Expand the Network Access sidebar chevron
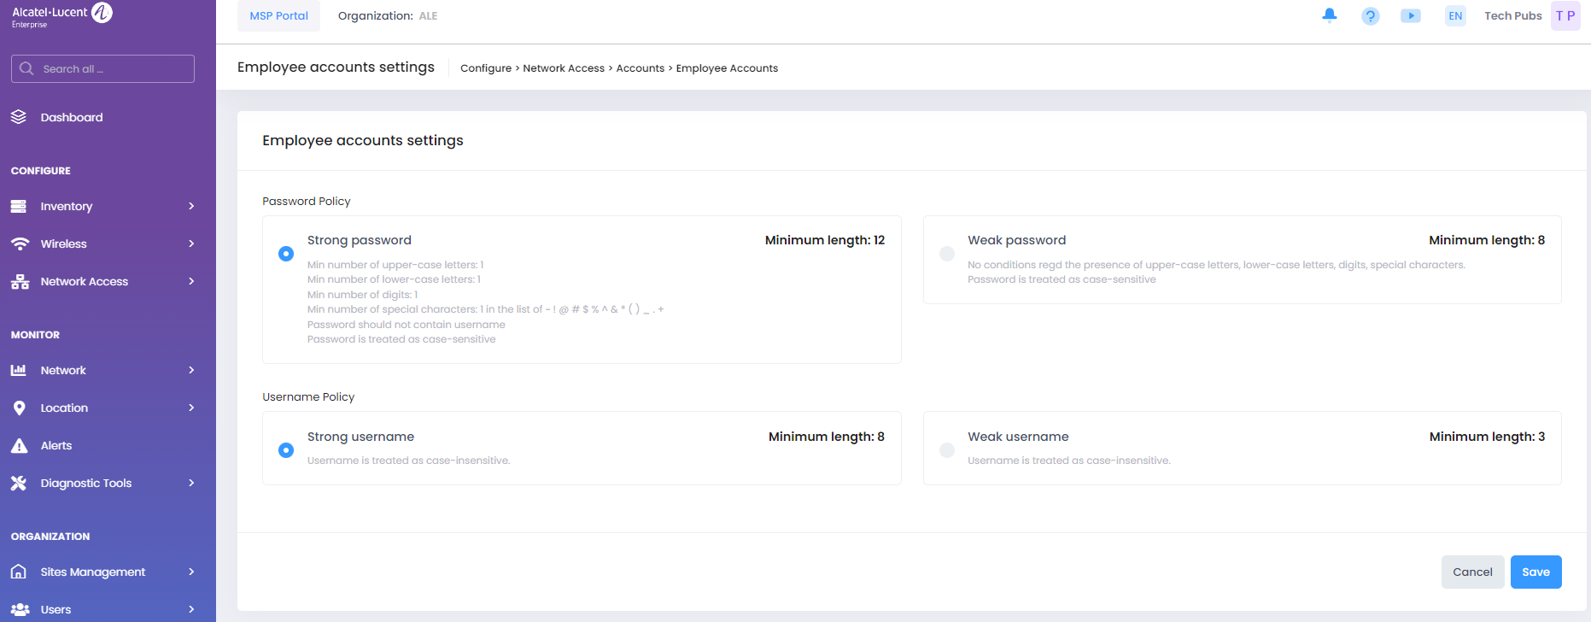Viewport: 1591px width, 622px height. point(191,281)
